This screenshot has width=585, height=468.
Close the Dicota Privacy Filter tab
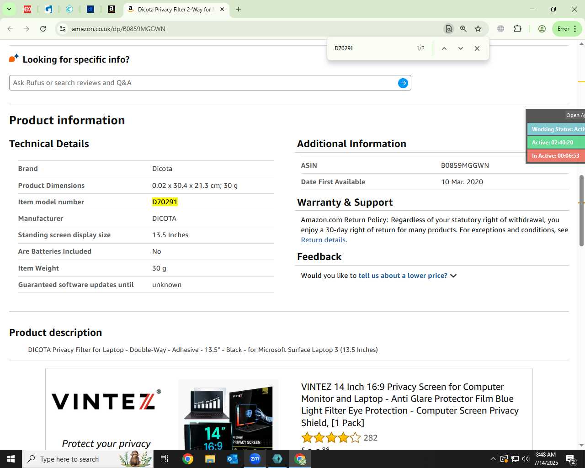coord(222,9)
